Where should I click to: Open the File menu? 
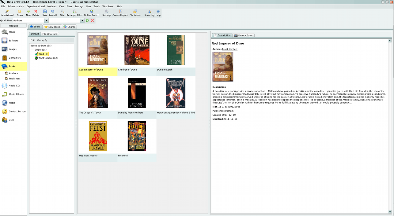[3, 6]
